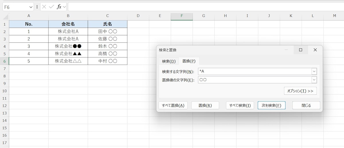Select cell with 株式会社●●
The image size is (344, 148).
pos(68,46)
